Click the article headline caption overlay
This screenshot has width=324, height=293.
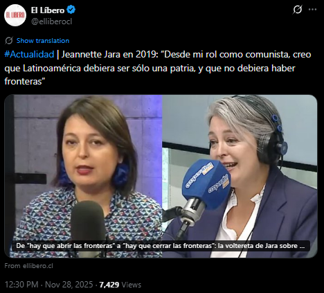161,246
